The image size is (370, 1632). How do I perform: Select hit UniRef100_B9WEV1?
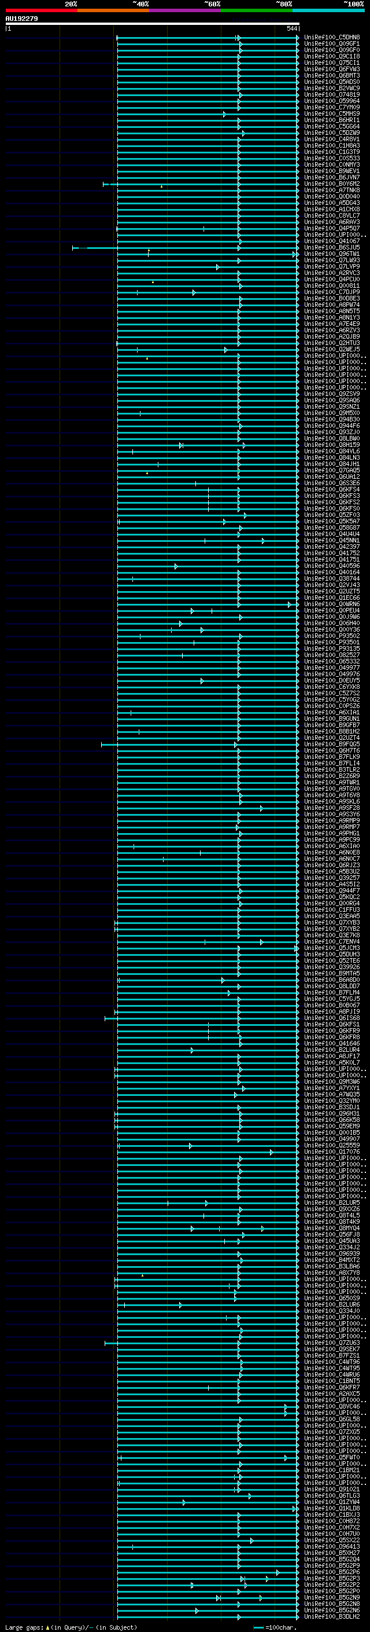331,171
